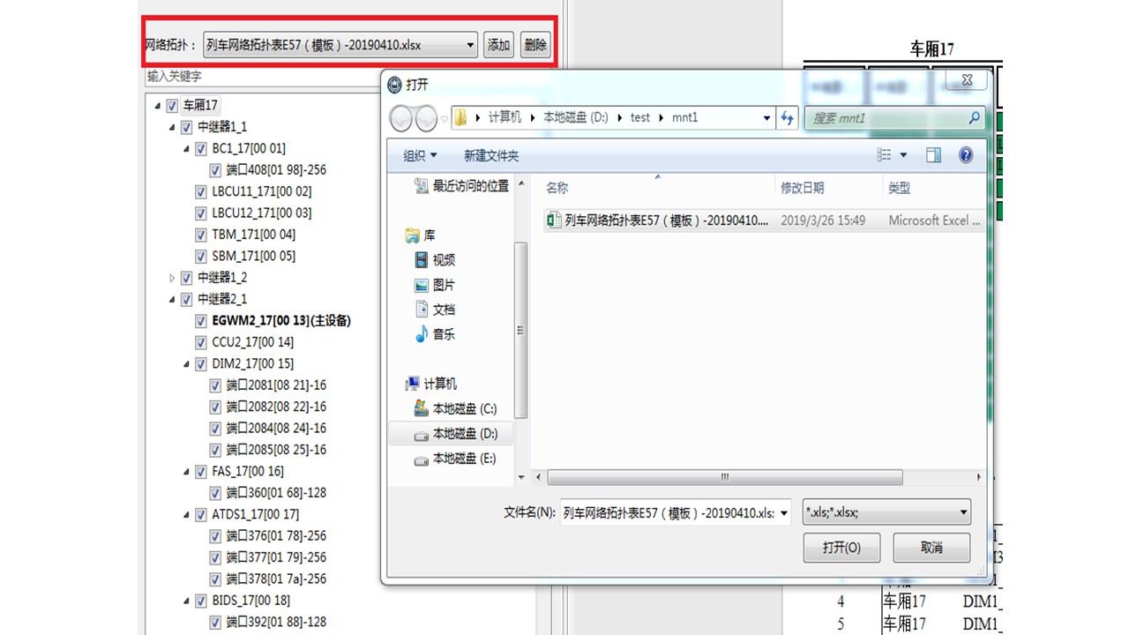Image resolution: width=1129 pixels, height=635 pixels.
Task: Toggle checkbox for 端口408[01 98]-256
Action: point(215,170)
